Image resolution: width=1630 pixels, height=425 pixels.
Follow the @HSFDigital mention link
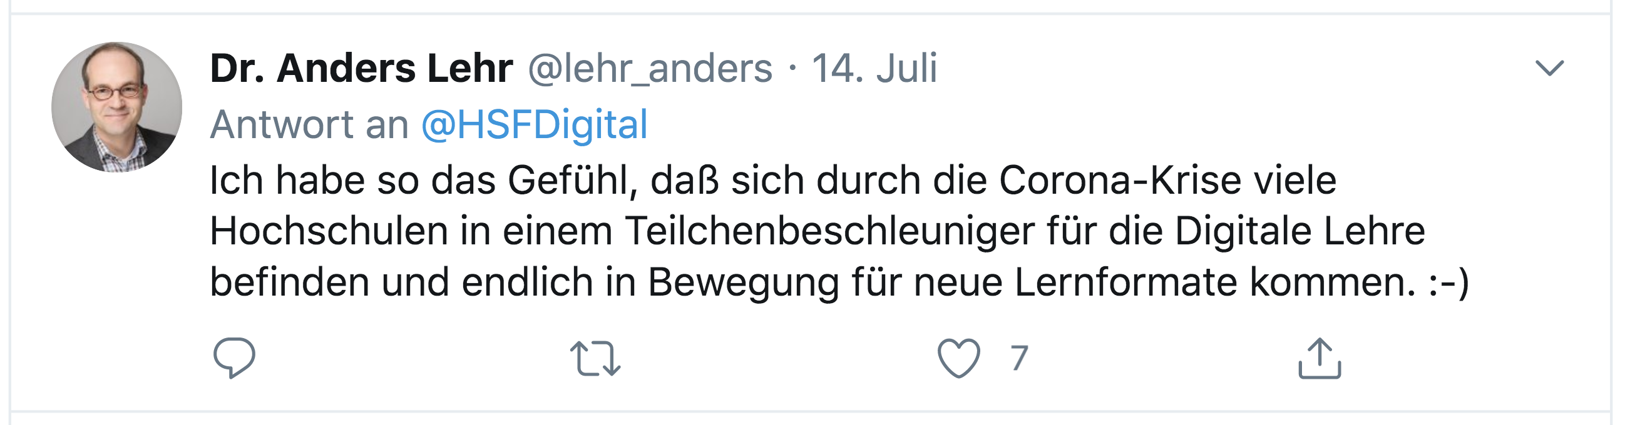pyautogui.click(x=535, y=124)
